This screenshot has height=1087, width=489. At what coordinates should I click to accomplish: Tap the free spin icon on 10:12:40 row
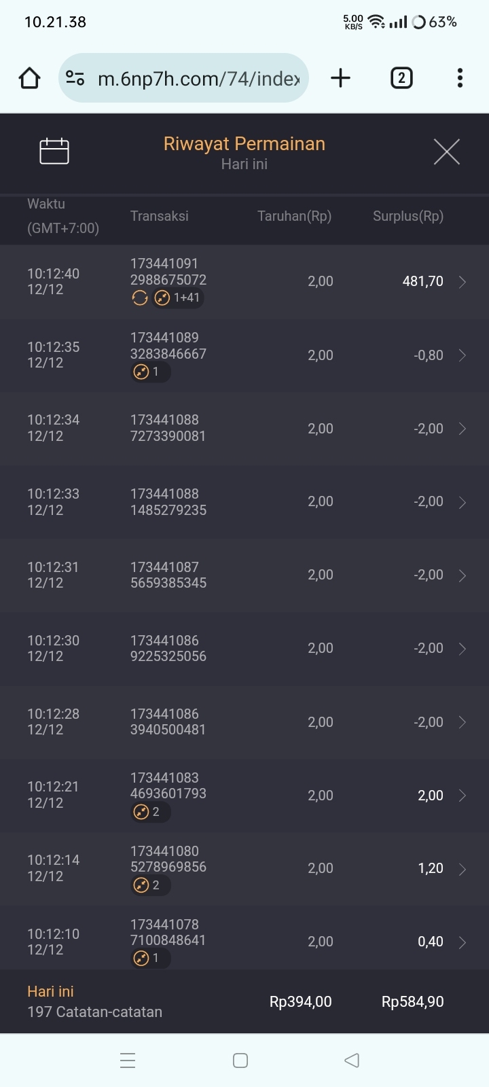coord(140,298)
